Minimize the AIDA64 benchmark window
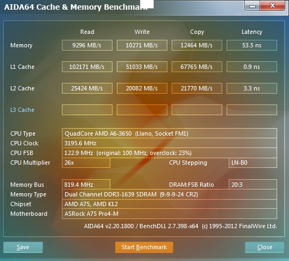The width and height of the screenshot is (289, 261). [252, 6]
